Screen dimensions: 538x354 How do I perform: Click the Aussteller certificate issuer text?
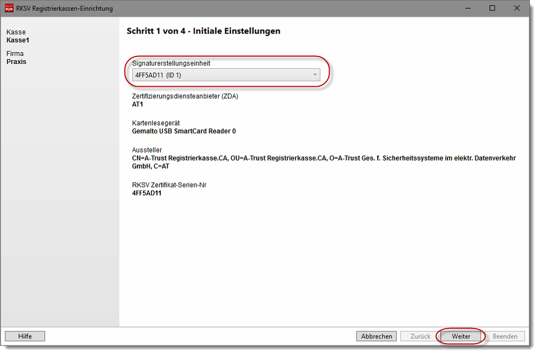pos(323,158)
